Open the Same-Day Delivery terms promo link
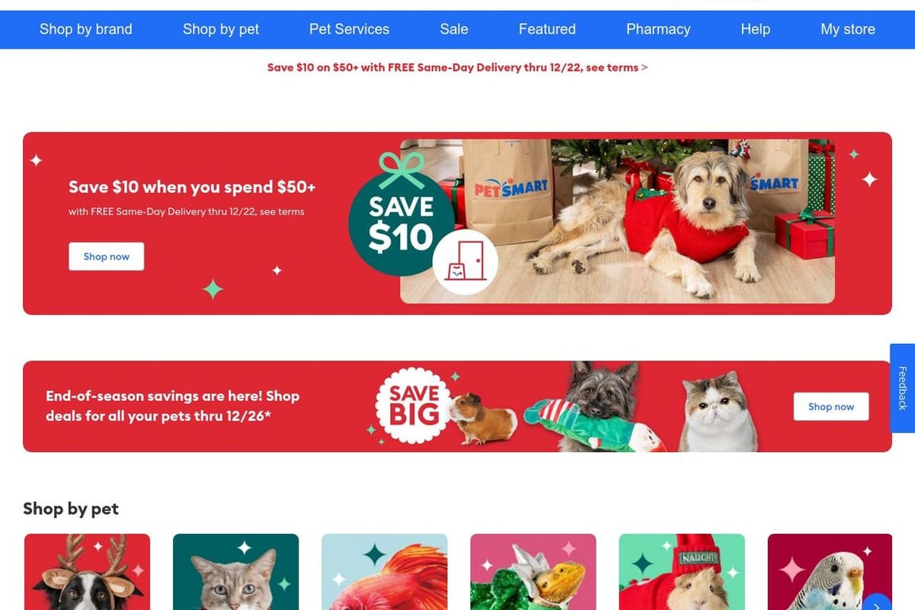Viewport: 915px width, 610px height. click(457, 68)
